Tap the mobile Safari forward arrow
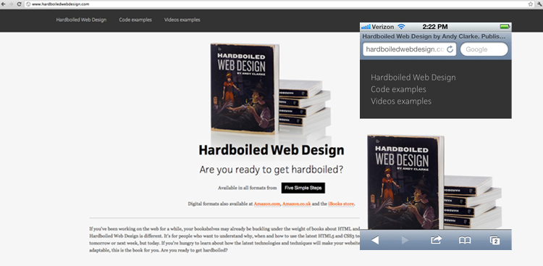The width and height of the screenshot is (543, 266). 405,240
